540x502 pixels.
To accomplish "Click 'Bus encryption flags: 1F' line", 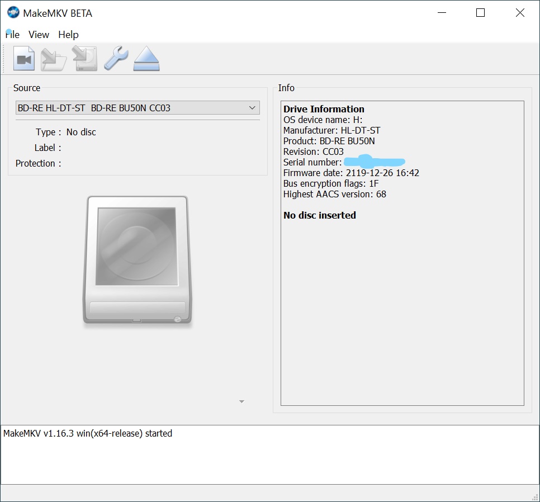I will [x=331, y=183].
